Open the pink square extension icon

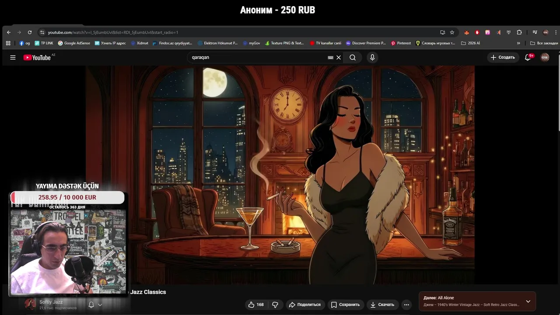pos(487,32)
